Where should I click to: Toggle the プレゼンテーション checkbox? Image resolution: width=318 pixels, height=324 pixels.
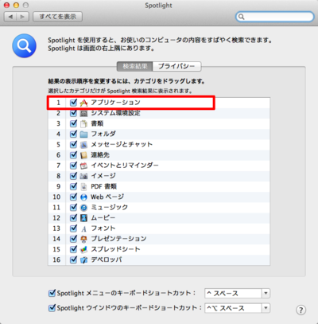coord(73,239)
